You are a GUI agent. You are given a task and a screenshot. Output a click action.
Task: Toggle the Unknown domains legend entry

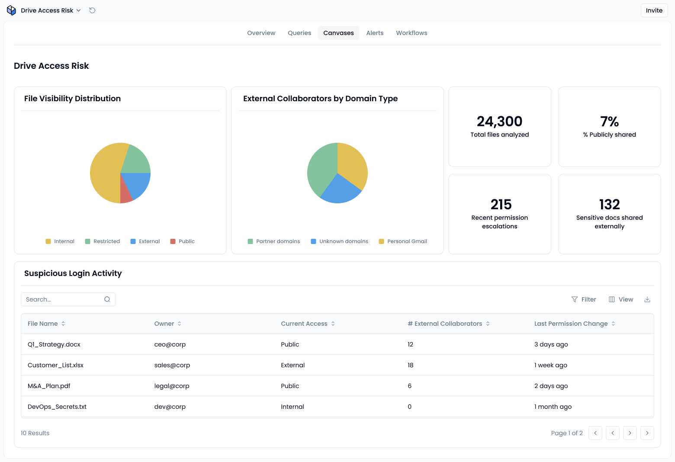pyautogui.click(x=340, y=241)
